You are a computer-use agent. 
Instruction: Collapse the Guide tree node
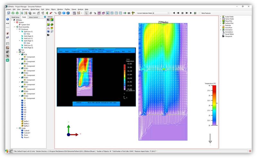click(x=17, y=128)
